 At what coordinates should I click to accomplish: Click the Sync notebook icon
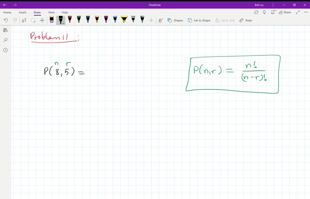point(256,12)
